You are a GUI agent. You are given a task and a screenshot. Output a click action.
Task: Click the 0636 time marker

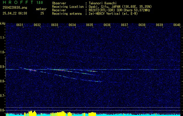(107, 25)
